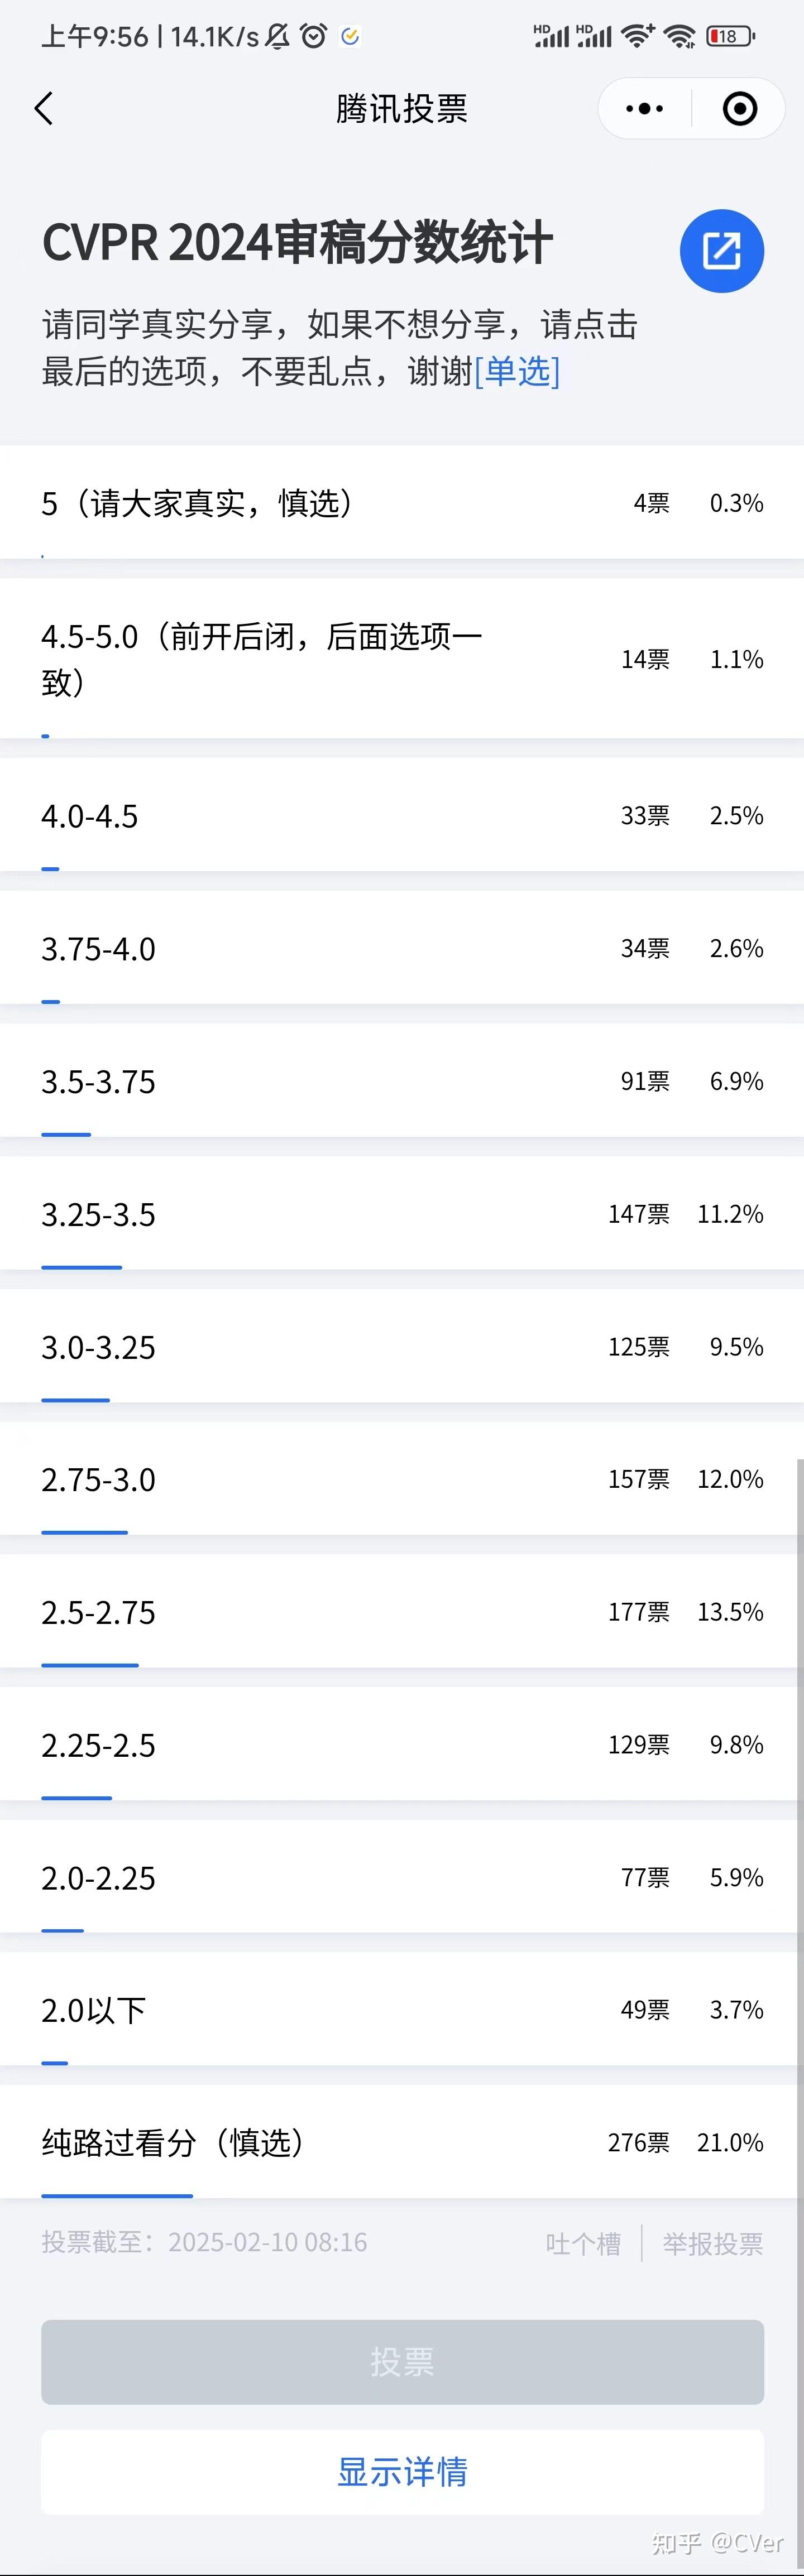Close mini program via target circle icon
The image size is (804, 2576).
739,108
